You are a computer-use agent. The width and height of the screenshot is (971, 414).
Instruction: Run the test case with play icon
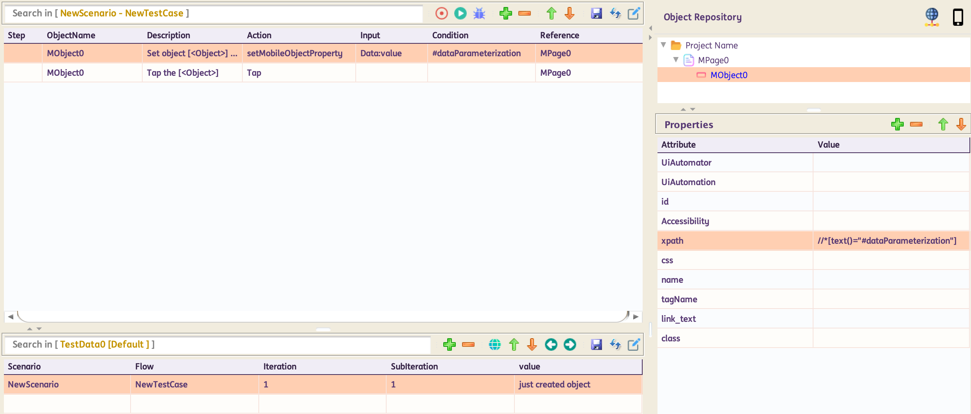click(x=460, y=14)
